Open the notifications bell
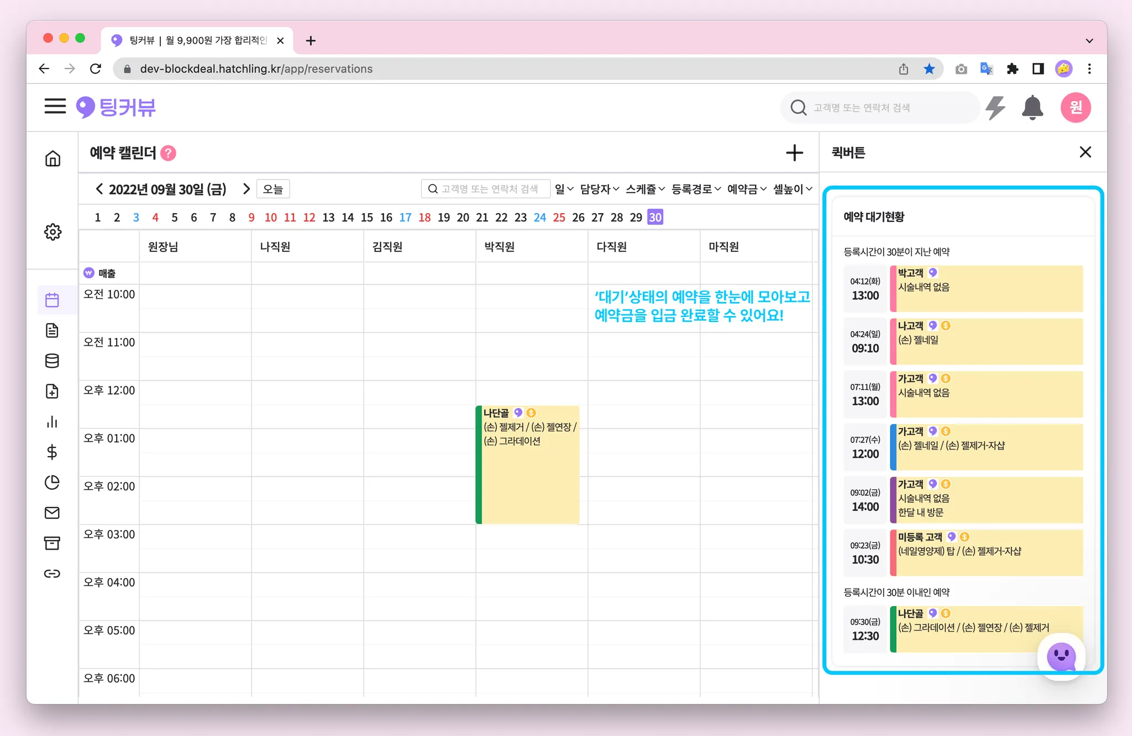 [1032, 108]
